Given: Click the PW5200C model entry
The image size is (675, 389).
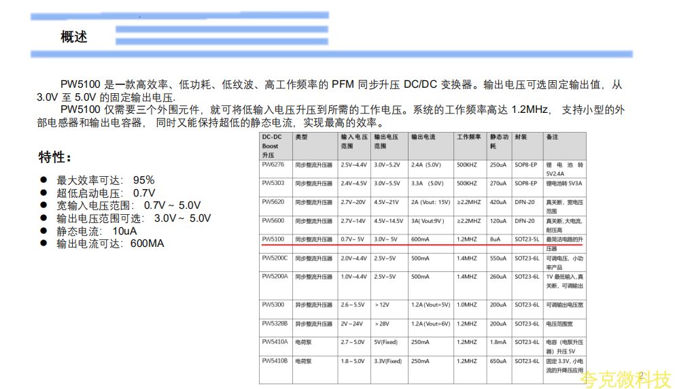Looking at the screenshot, I should pos(275,258).
